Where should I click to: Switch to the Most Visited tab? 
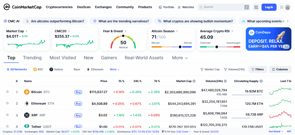pyautogui.click(x=63, y=58)
